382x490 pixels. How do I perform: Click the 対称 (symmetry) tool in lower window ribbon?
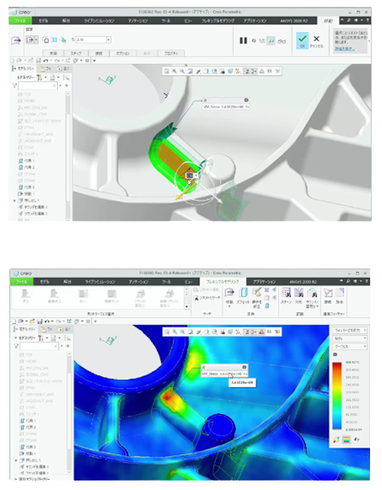298,296
